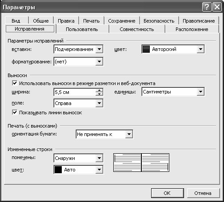Click into the ширина 5,5 см field

[x=75, y=92]
